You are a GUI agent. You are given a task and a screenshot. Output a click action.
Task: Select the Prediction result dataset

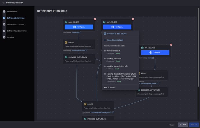coord(121,52)
